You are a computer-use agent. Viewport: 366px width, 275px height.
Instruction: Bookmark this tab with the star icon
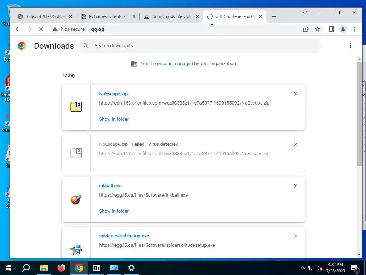[x=317, y=29]
